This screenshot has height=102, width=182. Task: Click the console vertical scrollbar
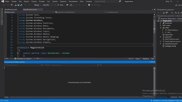click(154, 82)
